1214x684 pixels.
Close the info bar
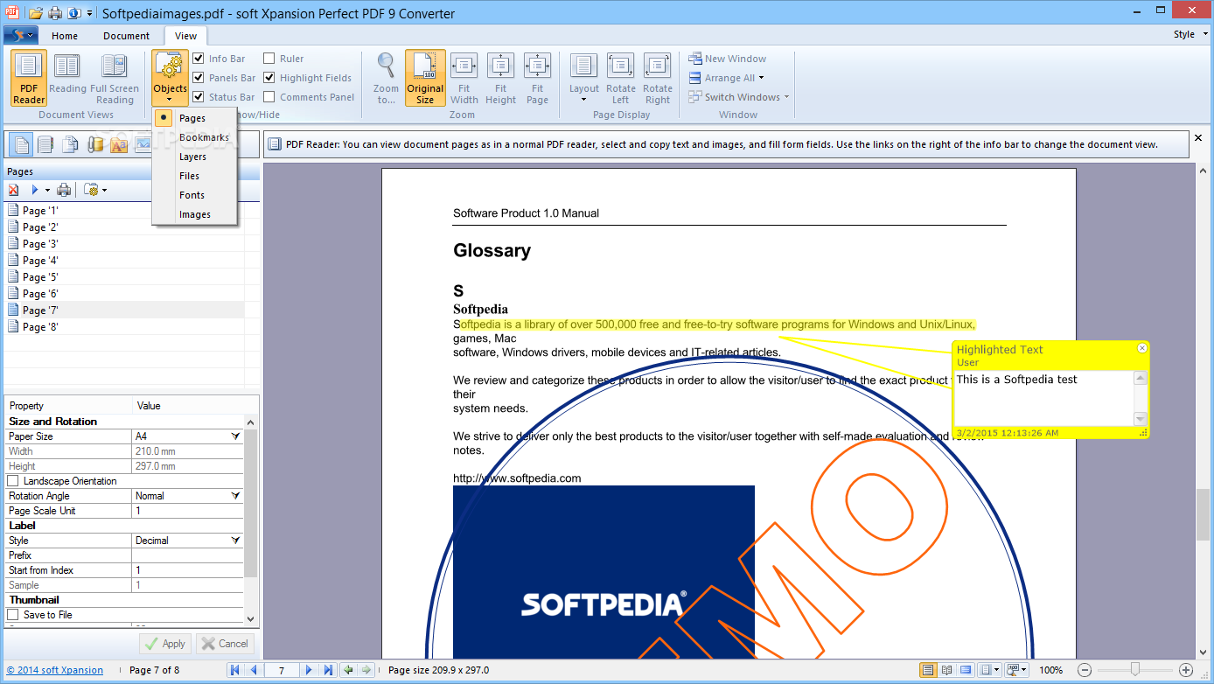point(1198,138)
